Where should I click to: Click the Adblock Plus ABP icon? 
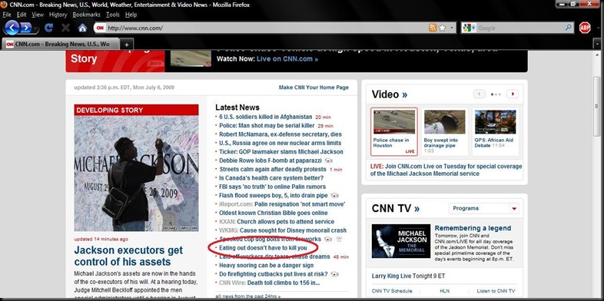click(585, 28)
